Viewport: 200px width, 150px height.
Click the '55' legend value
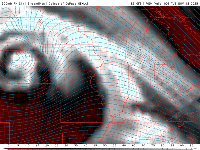click(x=114, y=145)
